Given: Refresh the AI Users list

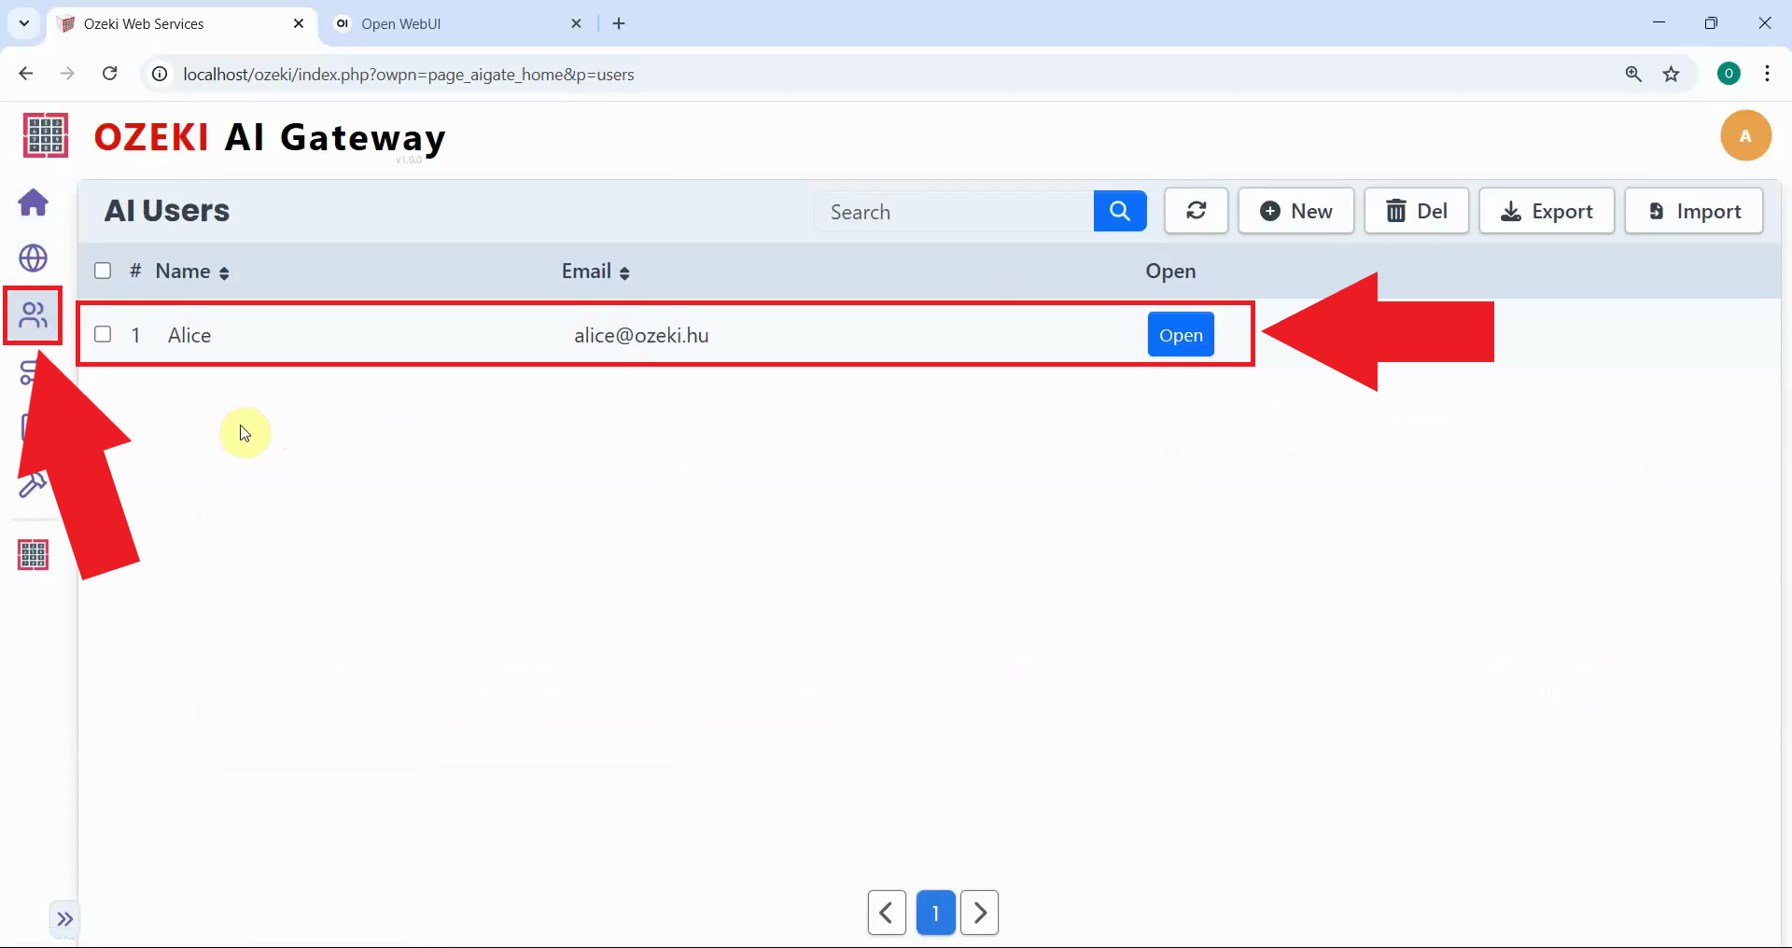Looking at the screenshot, I should tap(1196, 212).
